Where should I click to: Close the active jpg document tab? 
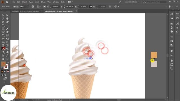[76, 11]
